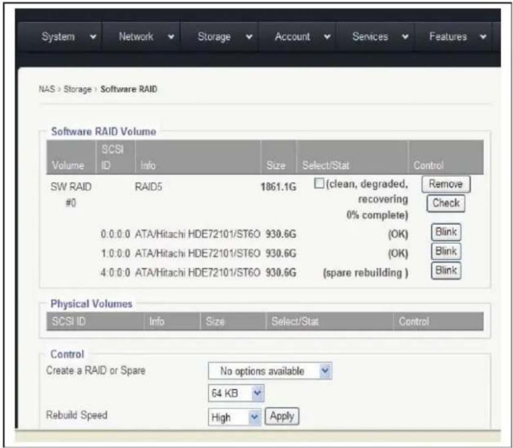The width and height of the screenshot is (513, 448).
Task: Remove the SW RAID #0 volume
Action: click(446, 184)
